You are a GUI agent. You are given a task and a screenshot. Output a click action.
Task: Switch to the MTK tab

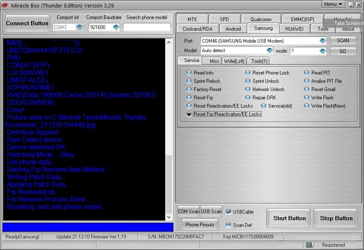tap(192, 19)
